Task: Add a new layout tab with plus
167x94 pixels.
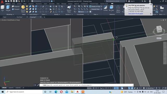Action: tap(23, 88)
